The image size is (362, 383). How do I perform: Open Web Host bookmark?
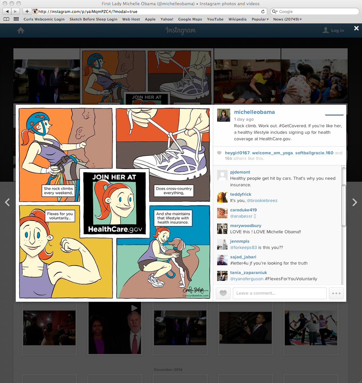click(x=131, y=19)
